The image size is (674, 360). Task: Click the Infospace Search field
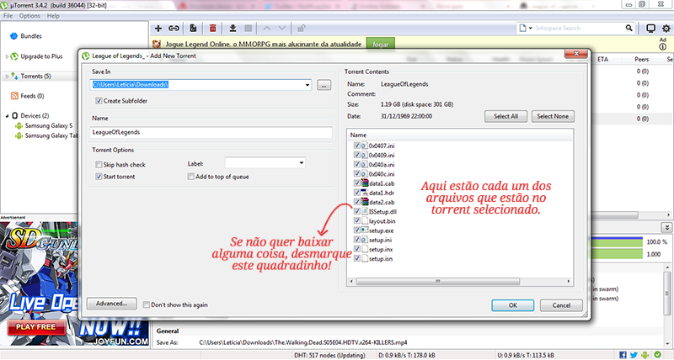(579, 29)
